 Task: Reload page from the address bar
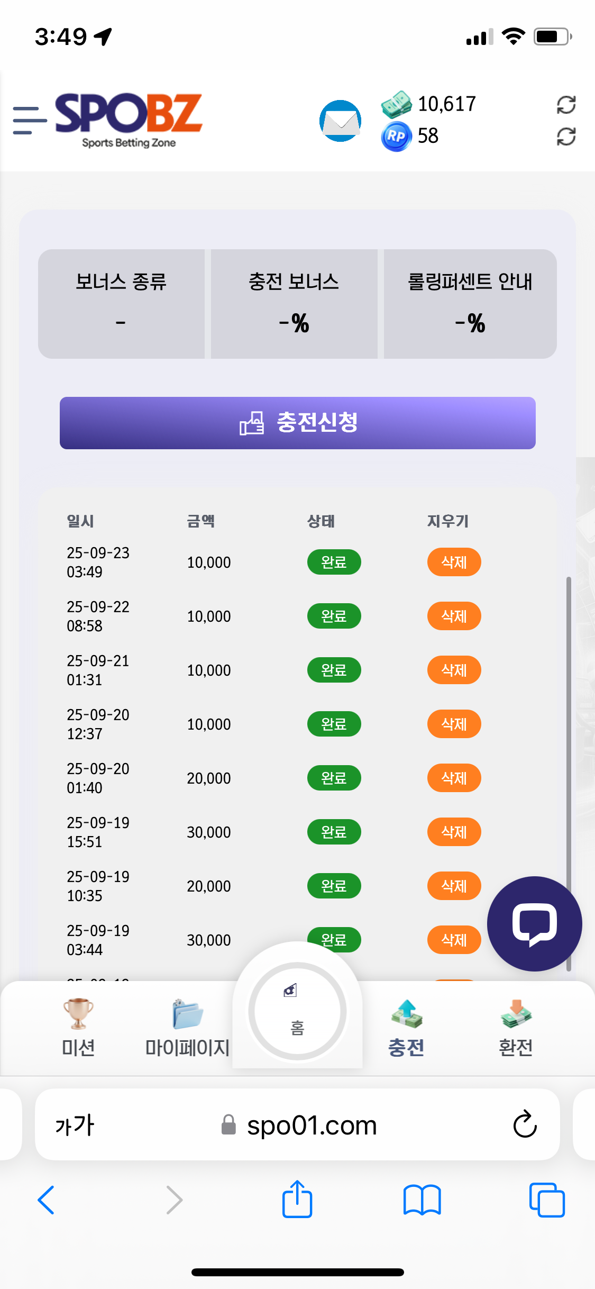pyautogui.click(x=525, y=1124)
